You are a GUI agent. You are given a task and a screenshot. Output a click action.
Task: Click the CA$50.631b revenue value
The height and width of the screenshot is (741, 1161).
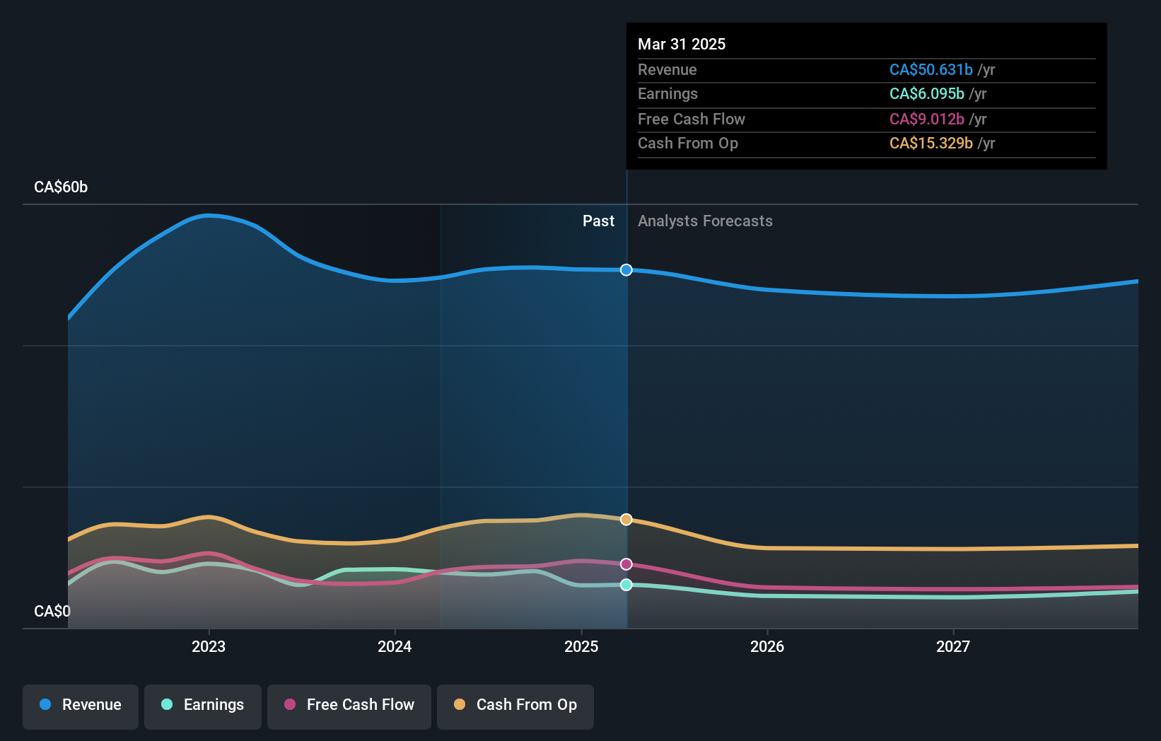click(931, 70)
